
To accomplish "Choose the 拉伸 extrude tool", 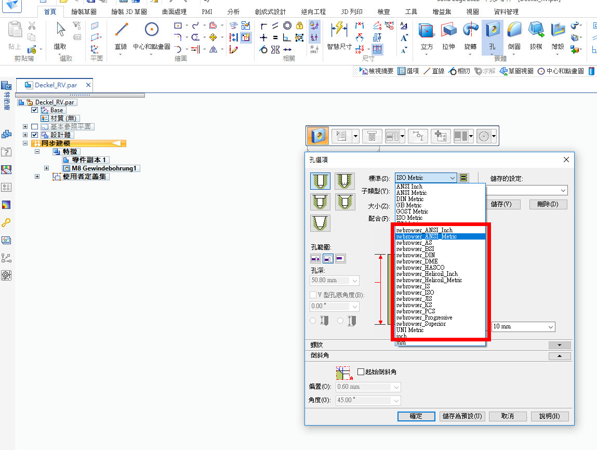I will pos(448,36).
